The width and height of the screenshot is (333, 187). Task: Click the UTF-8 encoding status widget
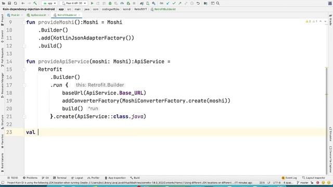click(276, 182)
